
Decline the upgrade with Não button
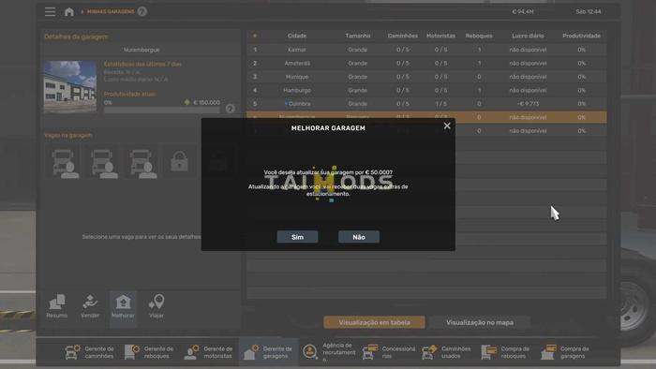[x=359, y=237]
